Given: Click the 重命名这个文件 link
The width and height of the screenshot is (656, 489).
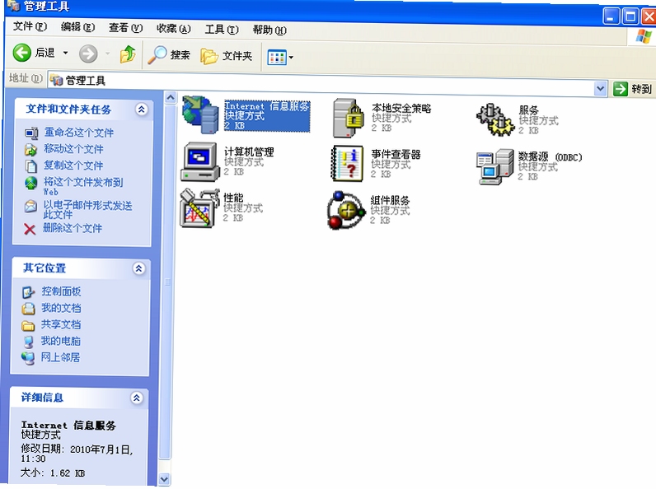Looking at the screenshot, I should click(x=78, y=133).
